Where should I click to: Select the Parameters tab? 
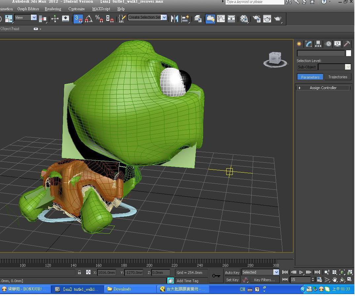point(310,77)
